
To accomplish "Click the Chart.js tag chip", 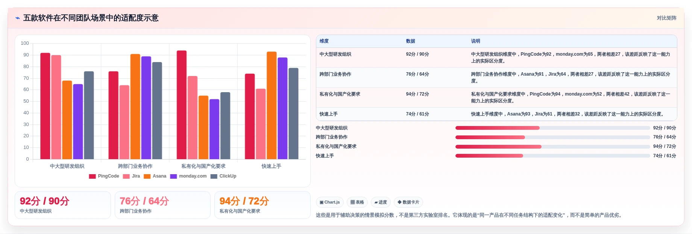I will [330, 202].
